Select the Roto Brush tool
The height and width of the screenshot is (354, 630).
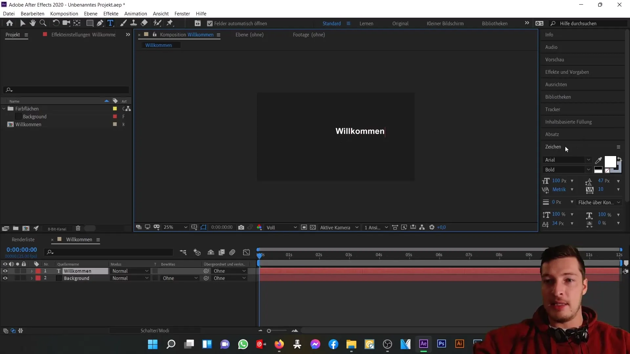point(157,23)
